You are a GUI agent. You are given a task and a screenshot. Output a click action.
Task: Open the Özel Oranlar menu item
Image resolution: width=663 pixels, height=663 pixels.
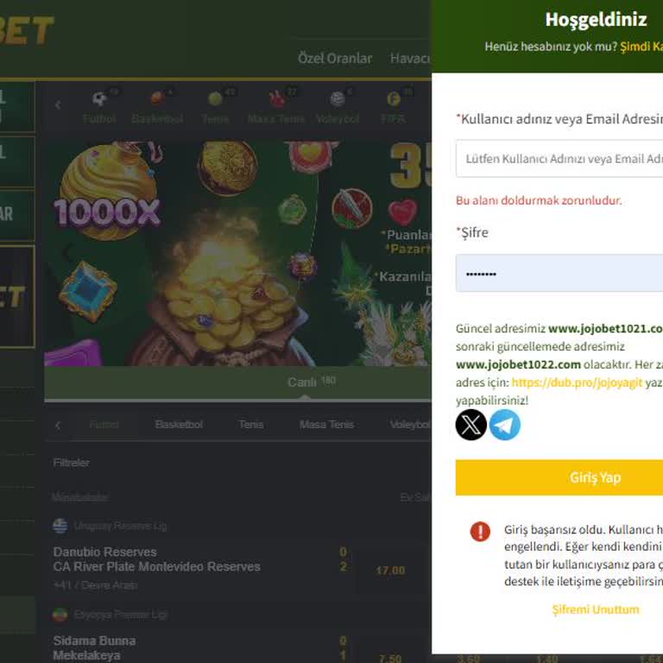coord(335,58)
